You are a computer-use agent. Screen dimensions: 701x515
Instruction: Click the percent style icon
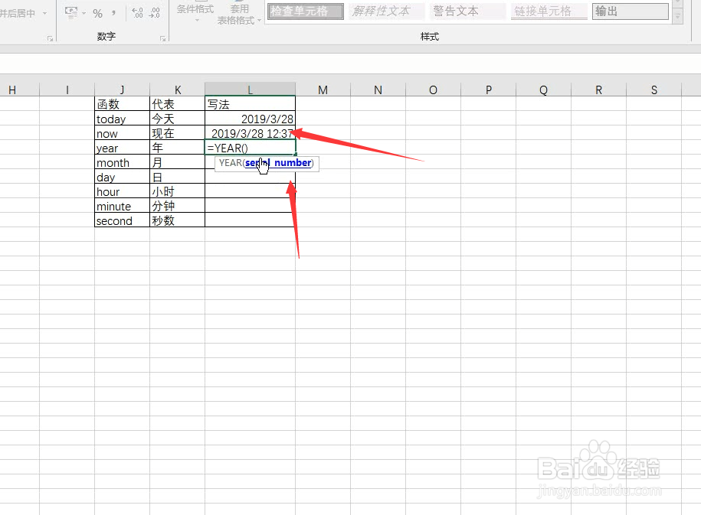97,14
